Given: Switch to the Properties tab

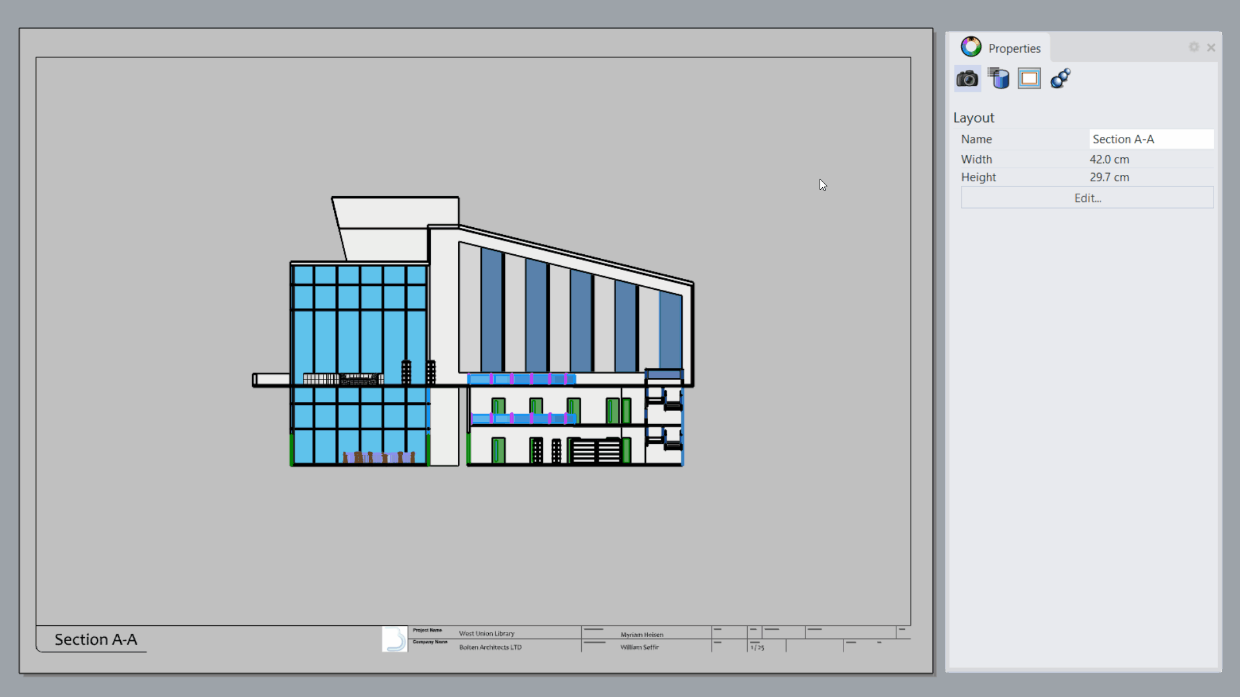Looking at the screenshot, I should point(1014,48).
